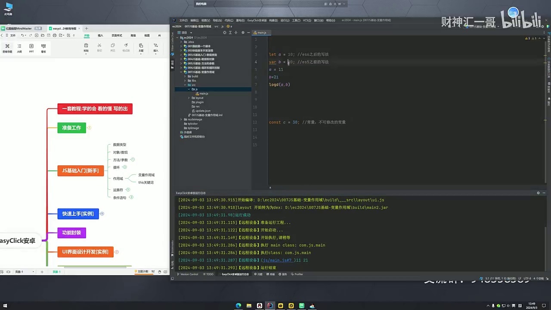This screenshot has width=551, height=310.
Task: Click the (js/main.js#7) link in log
Action: [x=278, y=260]
